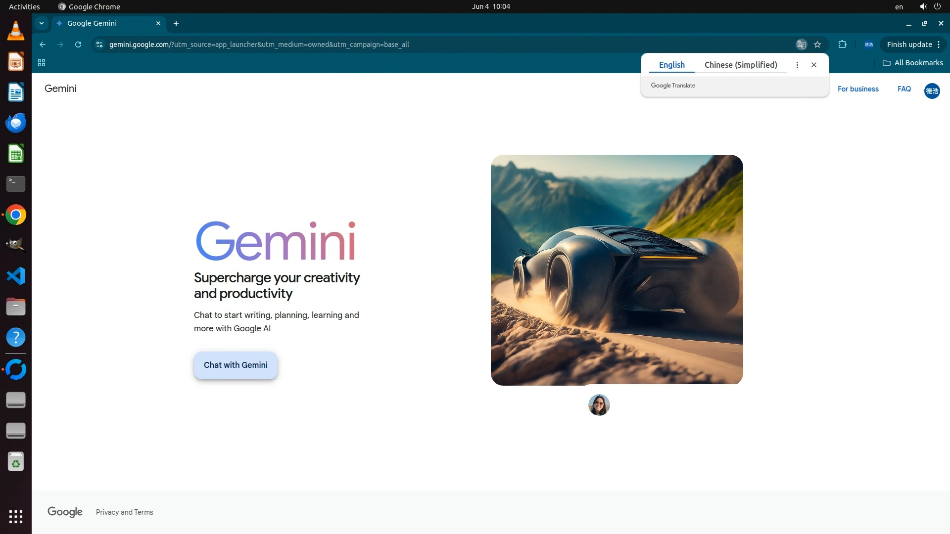
Task: View site information icon beside URL
Action: coord(99,44)
